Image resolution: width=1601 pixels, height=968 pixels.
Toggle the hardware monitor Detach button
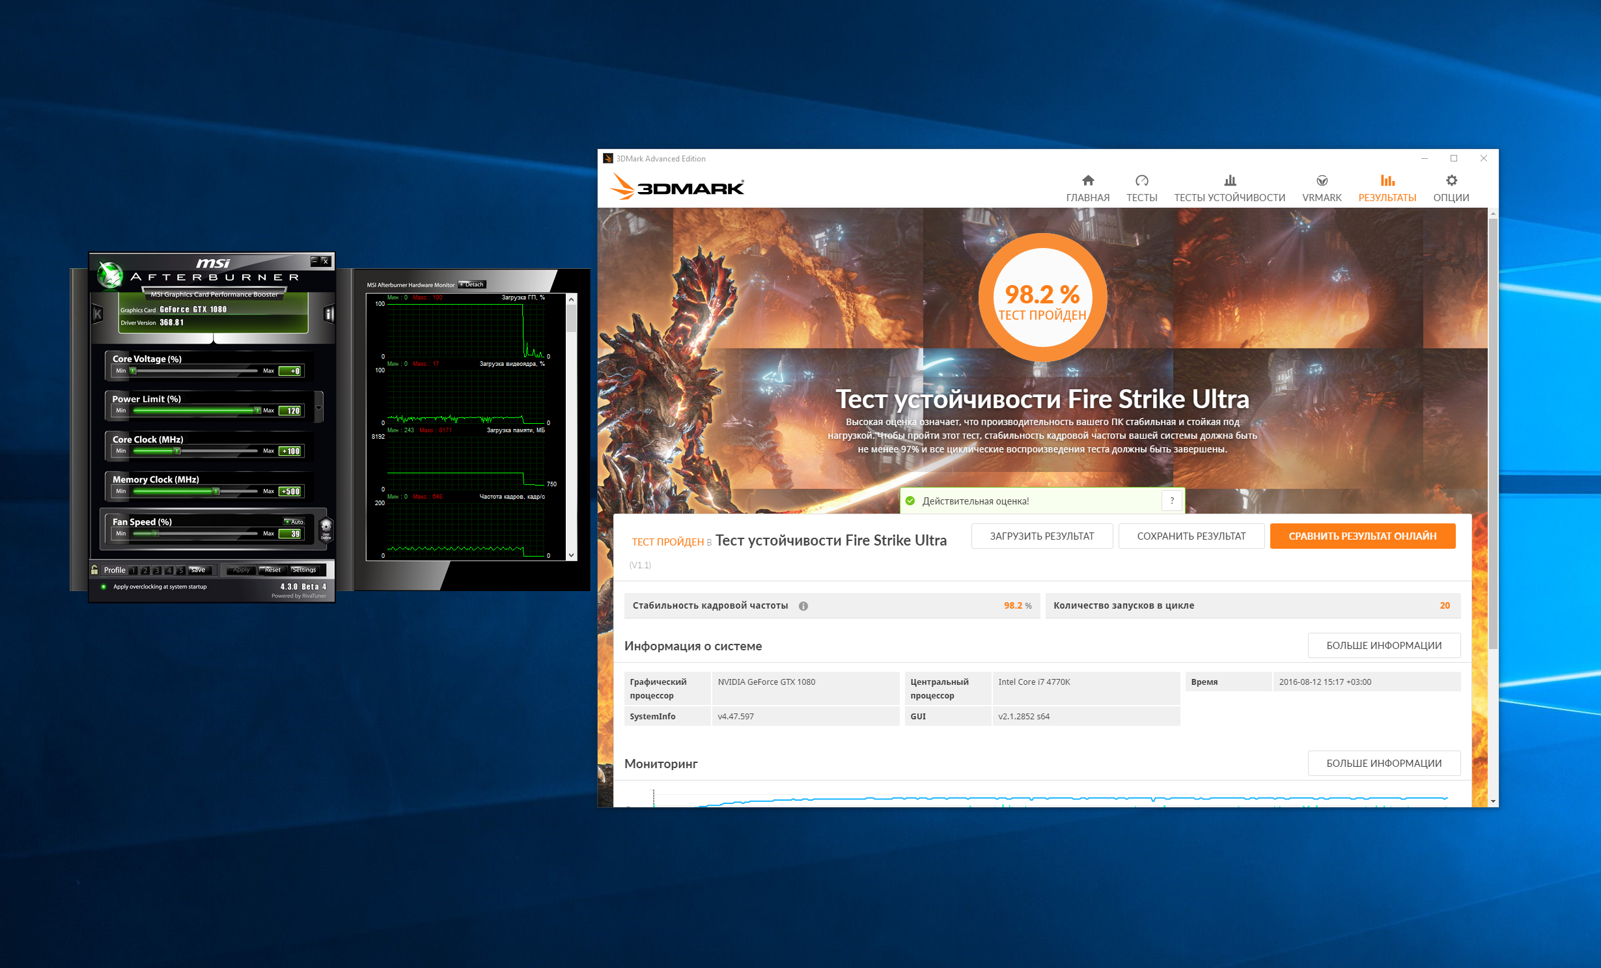[472, 284]
